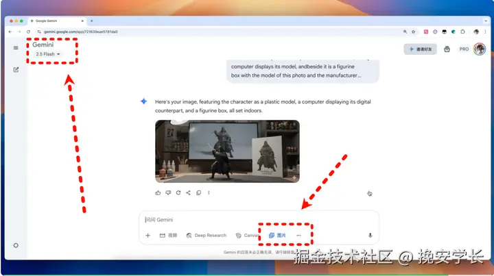Open the Google account avatar
This screenshot has width=494, height=276.
click(x=480, y=49)
